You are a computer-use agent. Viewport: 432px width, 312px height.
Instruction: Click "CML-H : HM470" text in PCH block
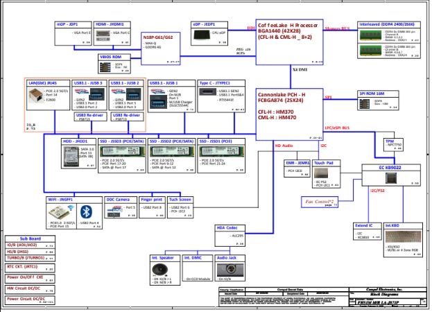pos(277,118)
